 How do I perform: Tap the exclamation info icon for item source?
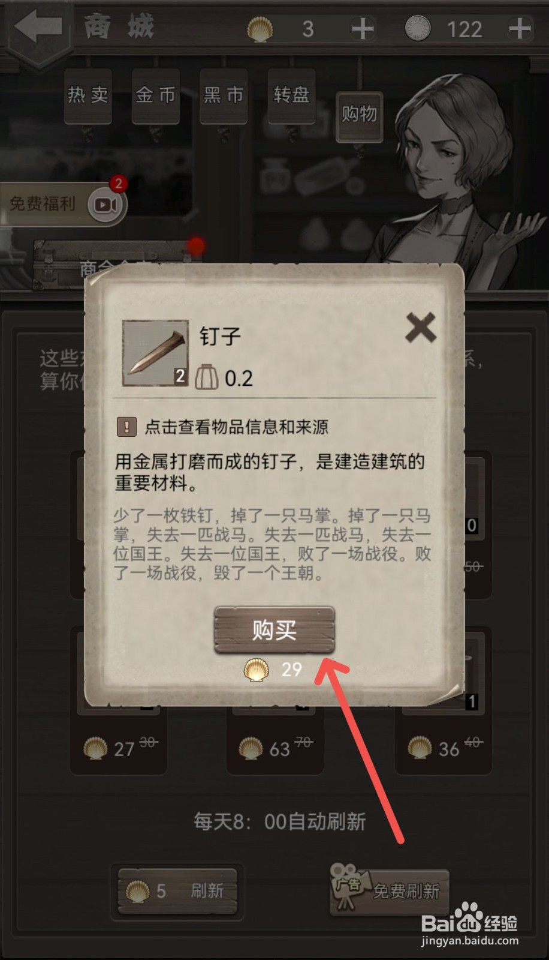click(126, 427)
